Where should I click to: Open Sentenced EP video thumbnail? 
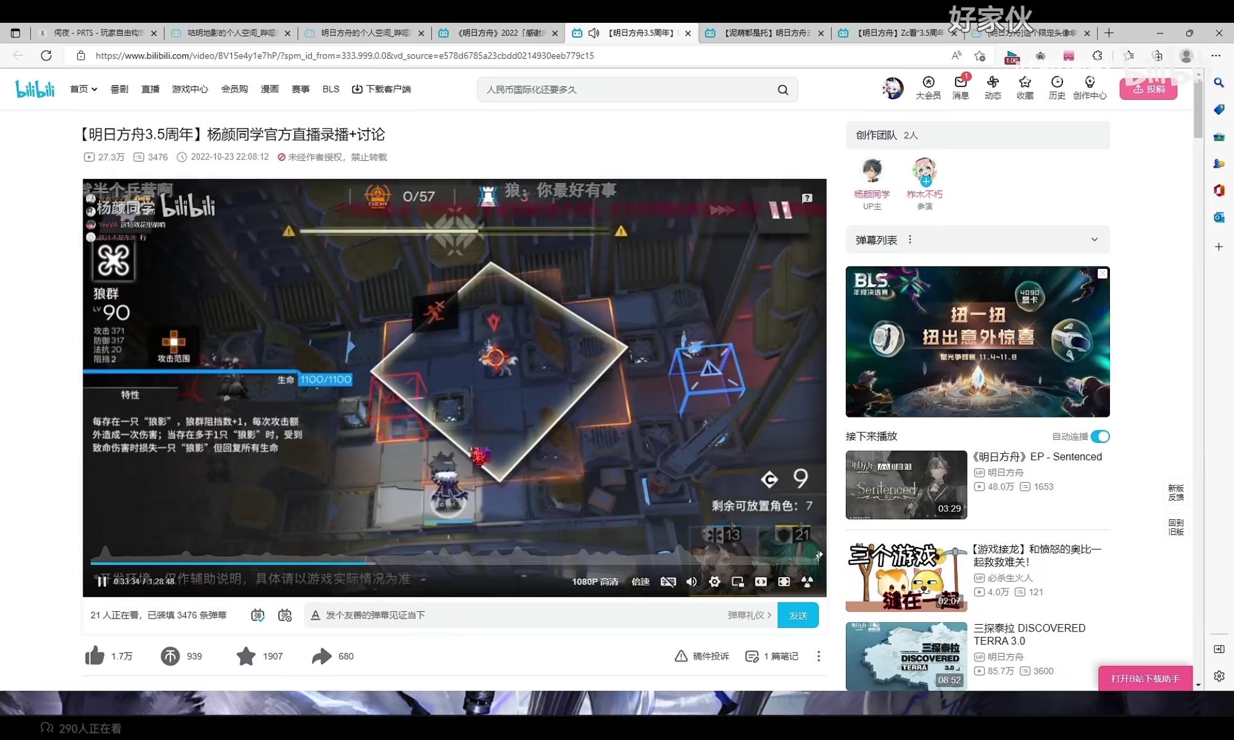tap(906, 485)
